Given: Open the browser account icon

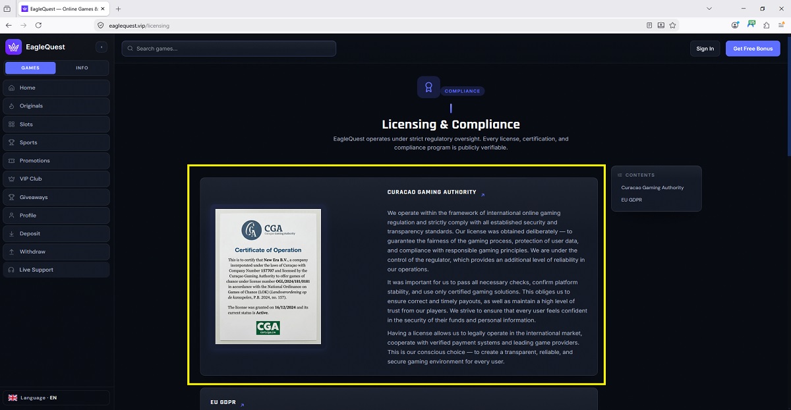Looking at the screenshot, I should coord(735,25).
